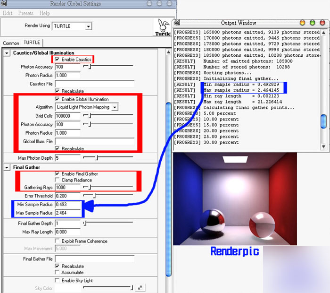Enable Exploit Frame Coherence checkbox
This screenshot has height=293, width=330.
57,241
